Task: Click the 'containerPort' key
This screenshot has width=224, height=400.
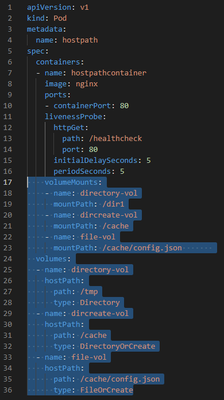Action: (82, 106)
